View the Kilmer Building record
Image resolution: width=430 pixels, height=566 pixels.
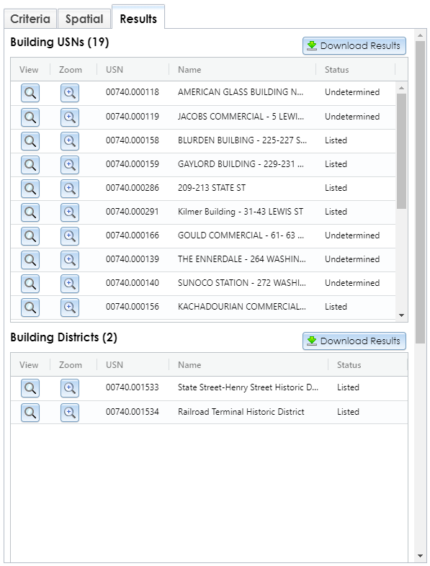point(30,212)
